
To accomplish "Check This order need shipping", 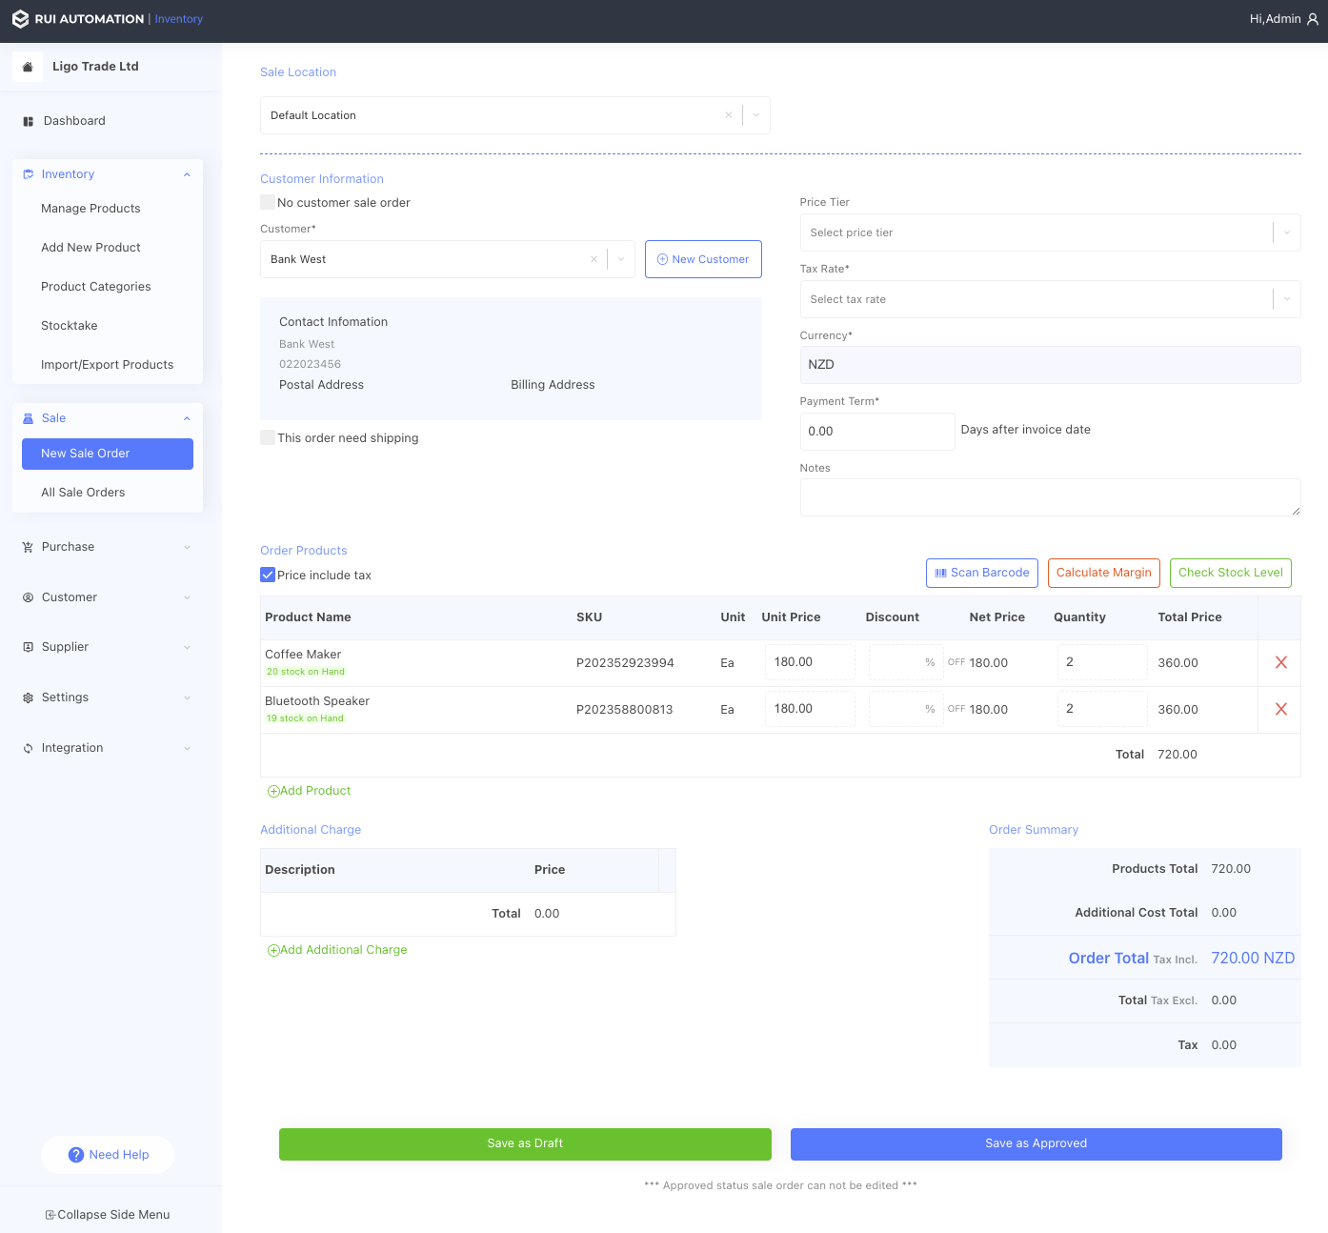I will coord(268,437).
